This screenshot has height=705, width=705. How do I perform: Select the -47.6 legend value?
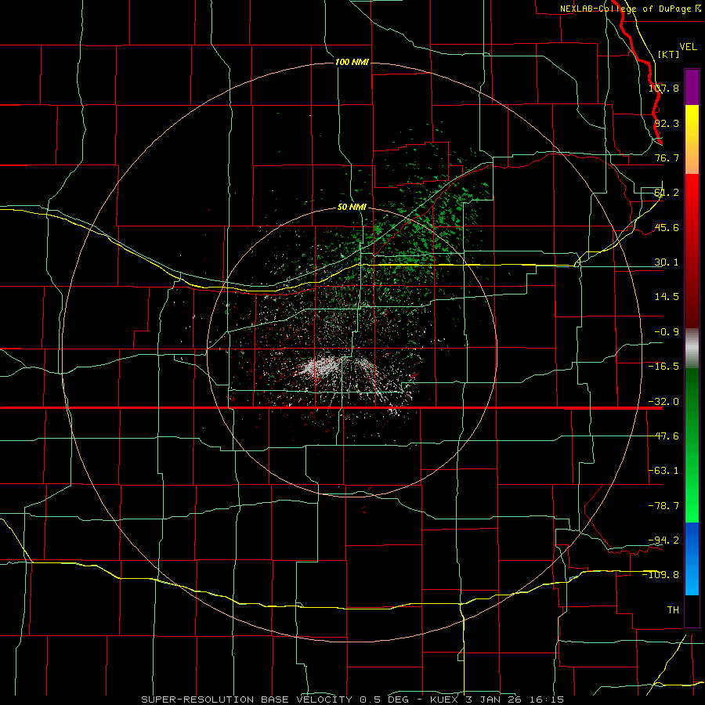(663, 436)
